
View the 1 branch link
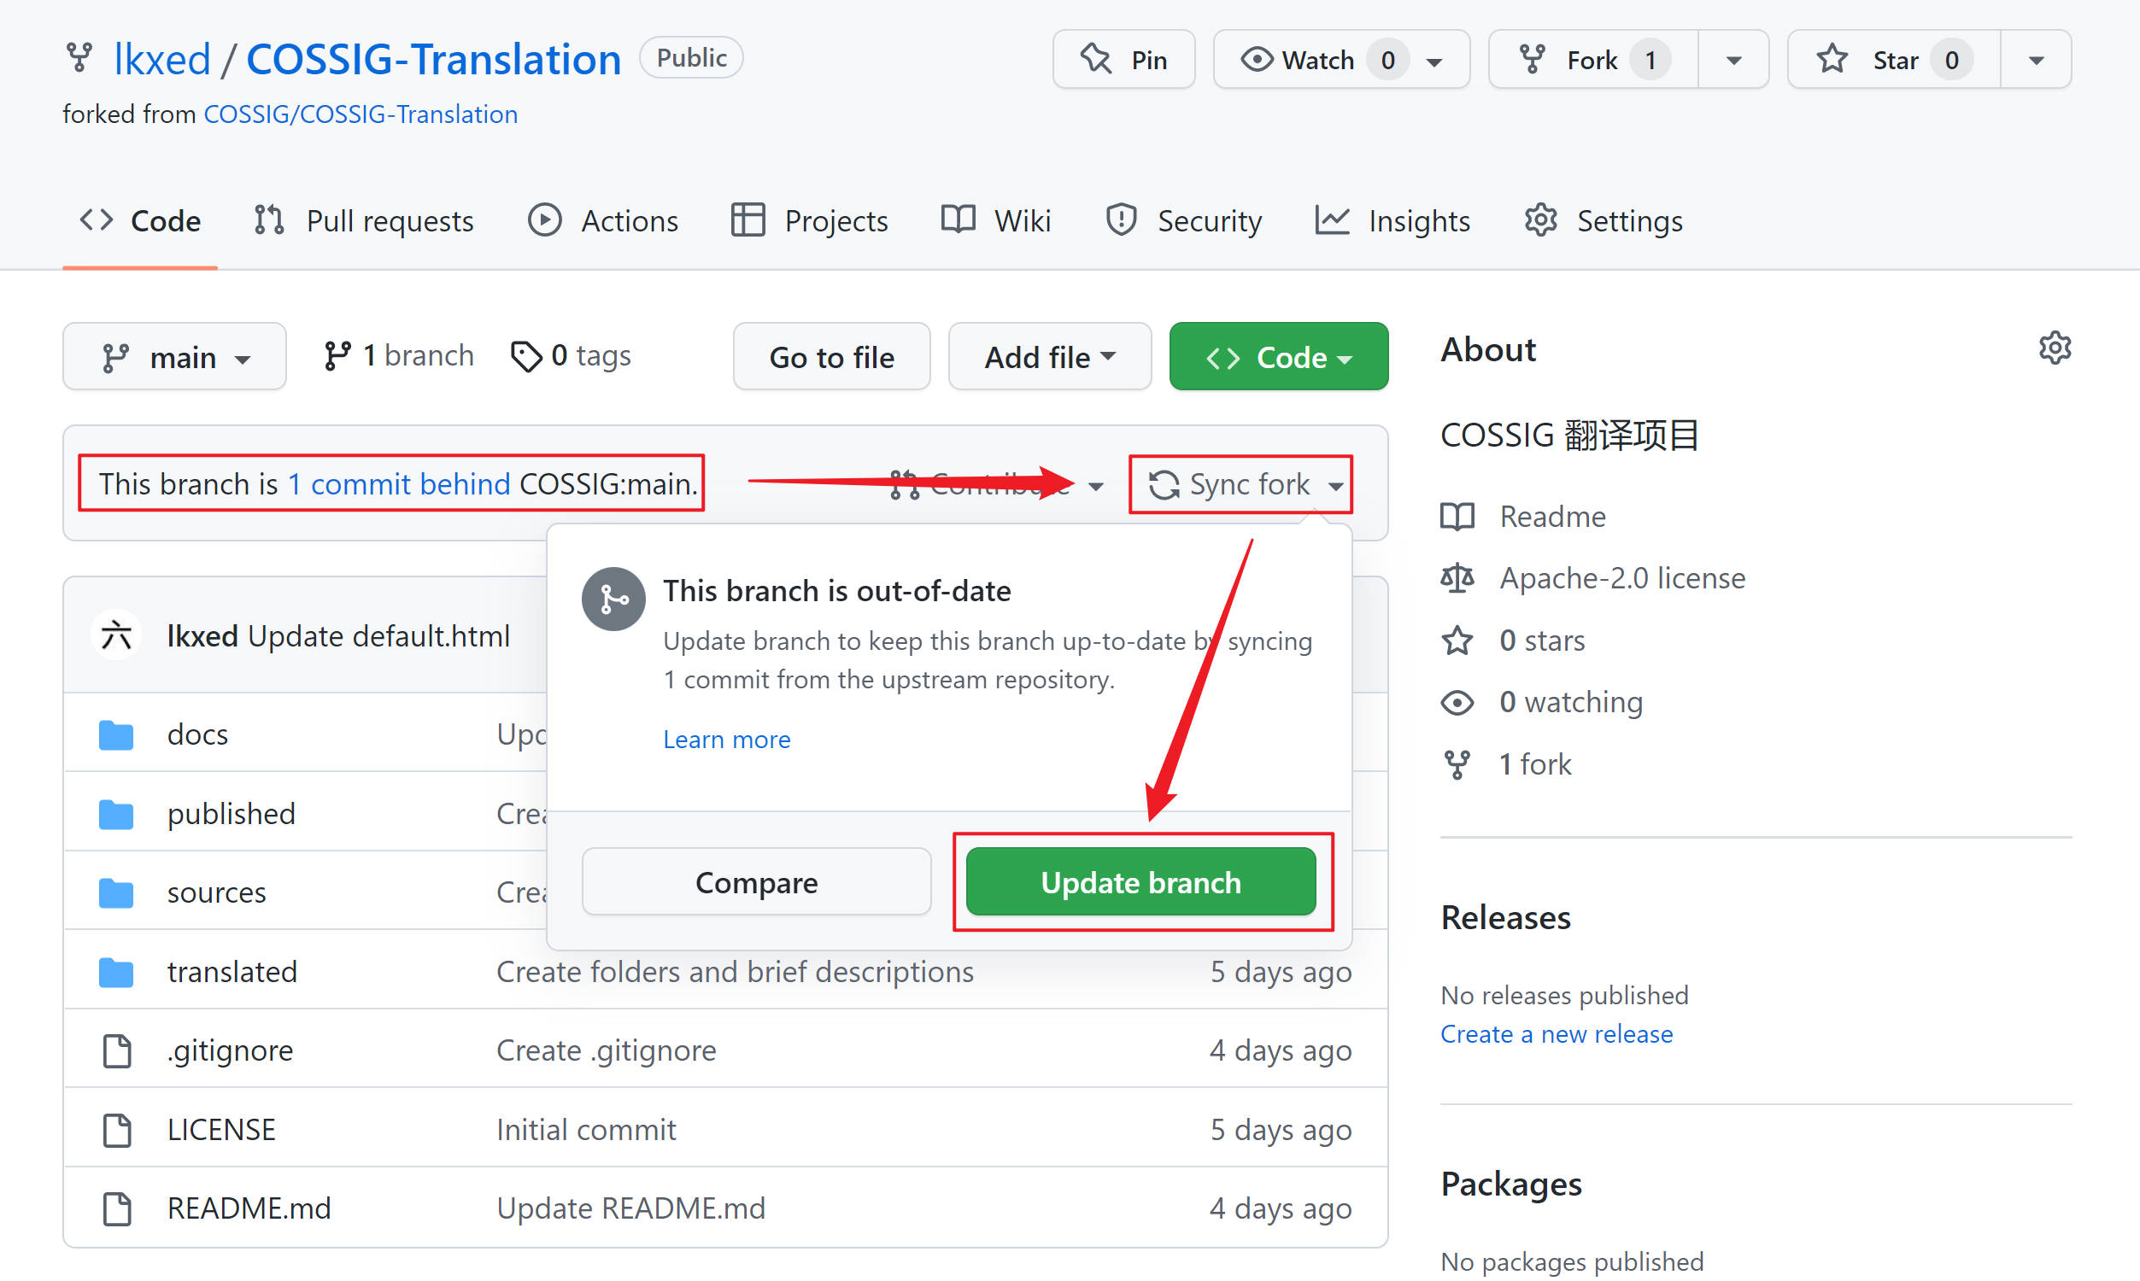coord(399,355)
